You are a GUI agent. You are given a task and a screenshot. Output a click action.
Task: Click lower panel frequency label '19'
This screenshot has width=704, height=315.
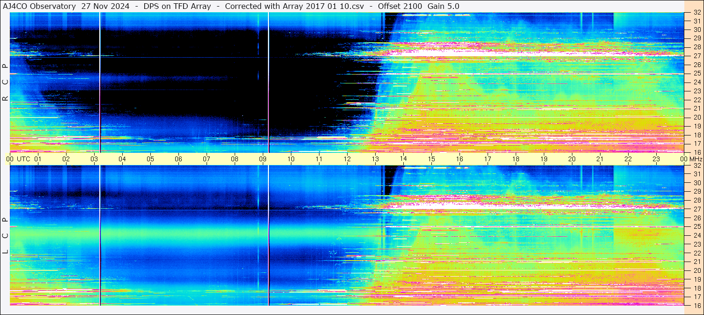tap(697, 279)
